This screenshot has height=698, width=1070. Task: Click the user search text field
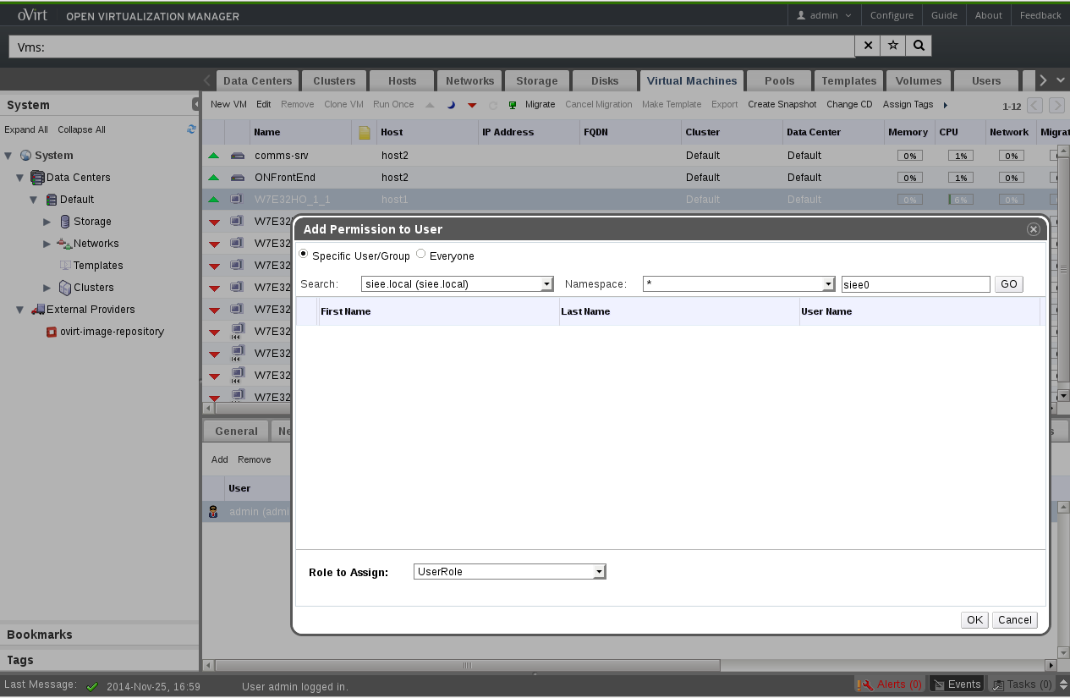click(915, 285)
